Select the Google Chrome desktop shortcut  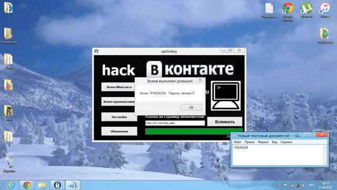[x=288, y=12]
